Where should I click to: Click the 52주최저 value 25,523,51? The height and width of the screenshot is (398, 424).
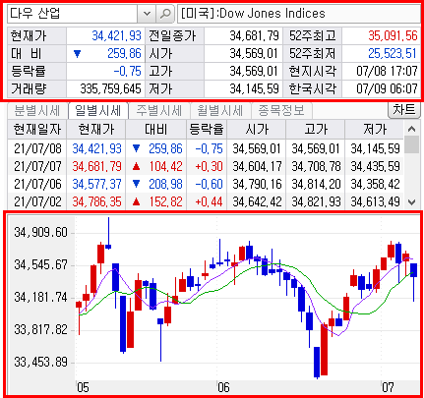393,53
